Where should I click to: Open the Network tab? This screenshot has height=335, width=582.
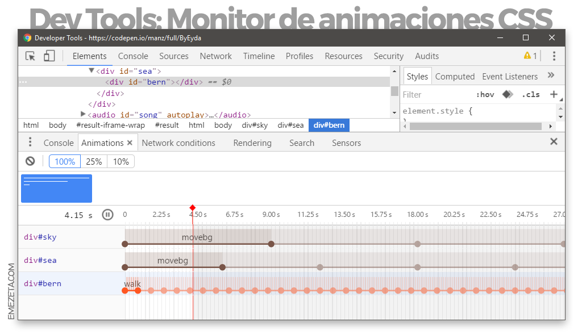[215, 56]
